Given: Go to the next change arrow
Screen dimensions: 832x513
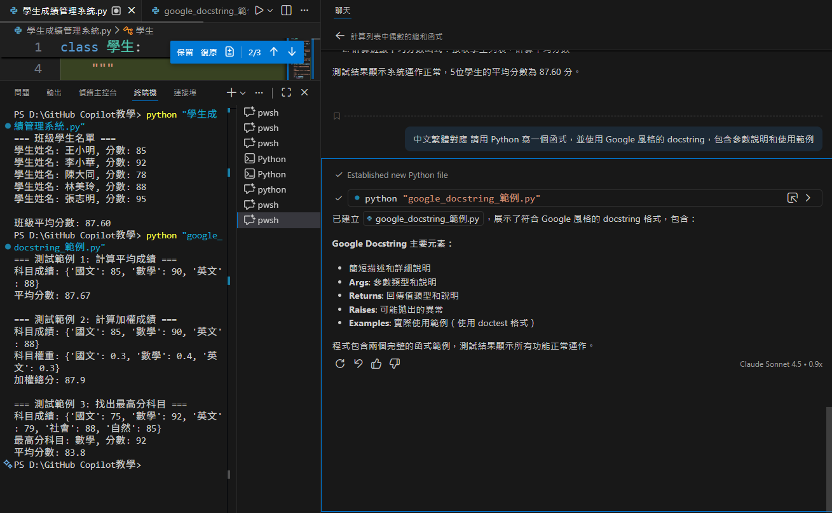Looking at the screenshot, I should tap(292, 52).
